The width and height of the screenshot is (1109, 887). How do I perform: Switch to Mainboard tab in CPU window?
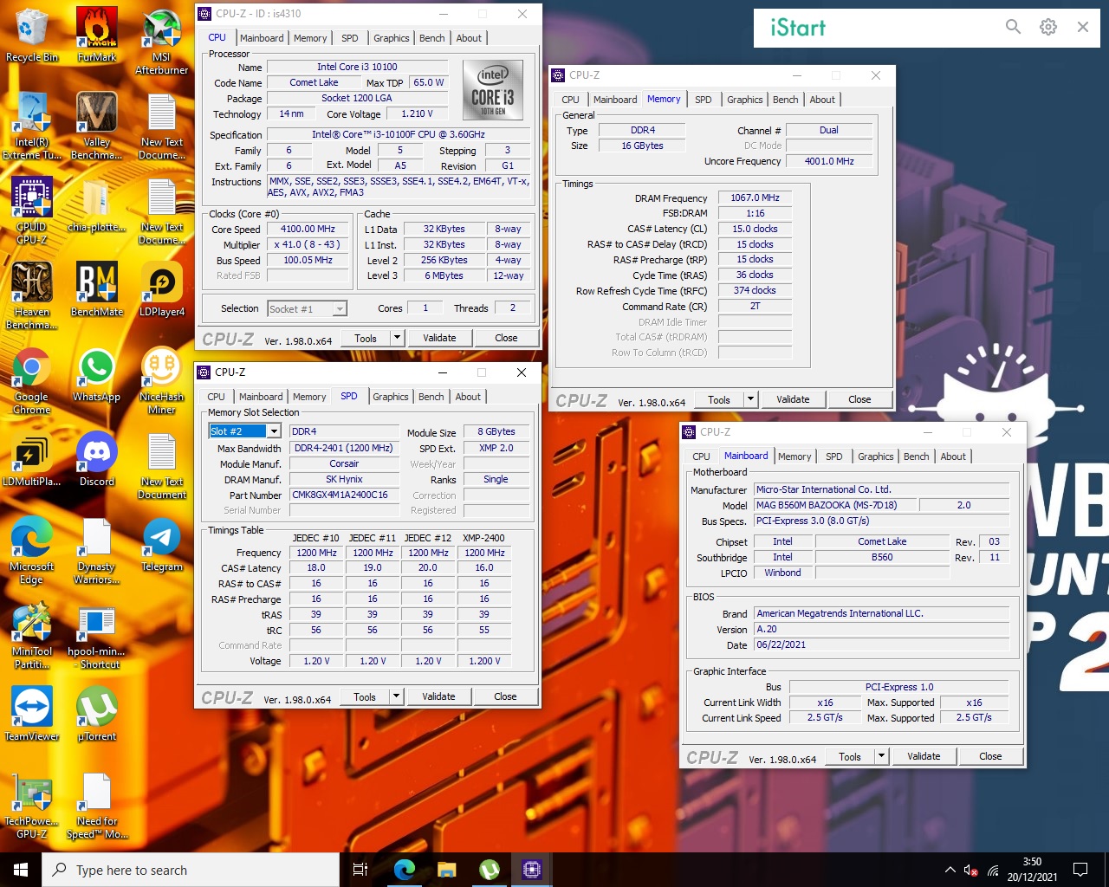click(262, 38)
